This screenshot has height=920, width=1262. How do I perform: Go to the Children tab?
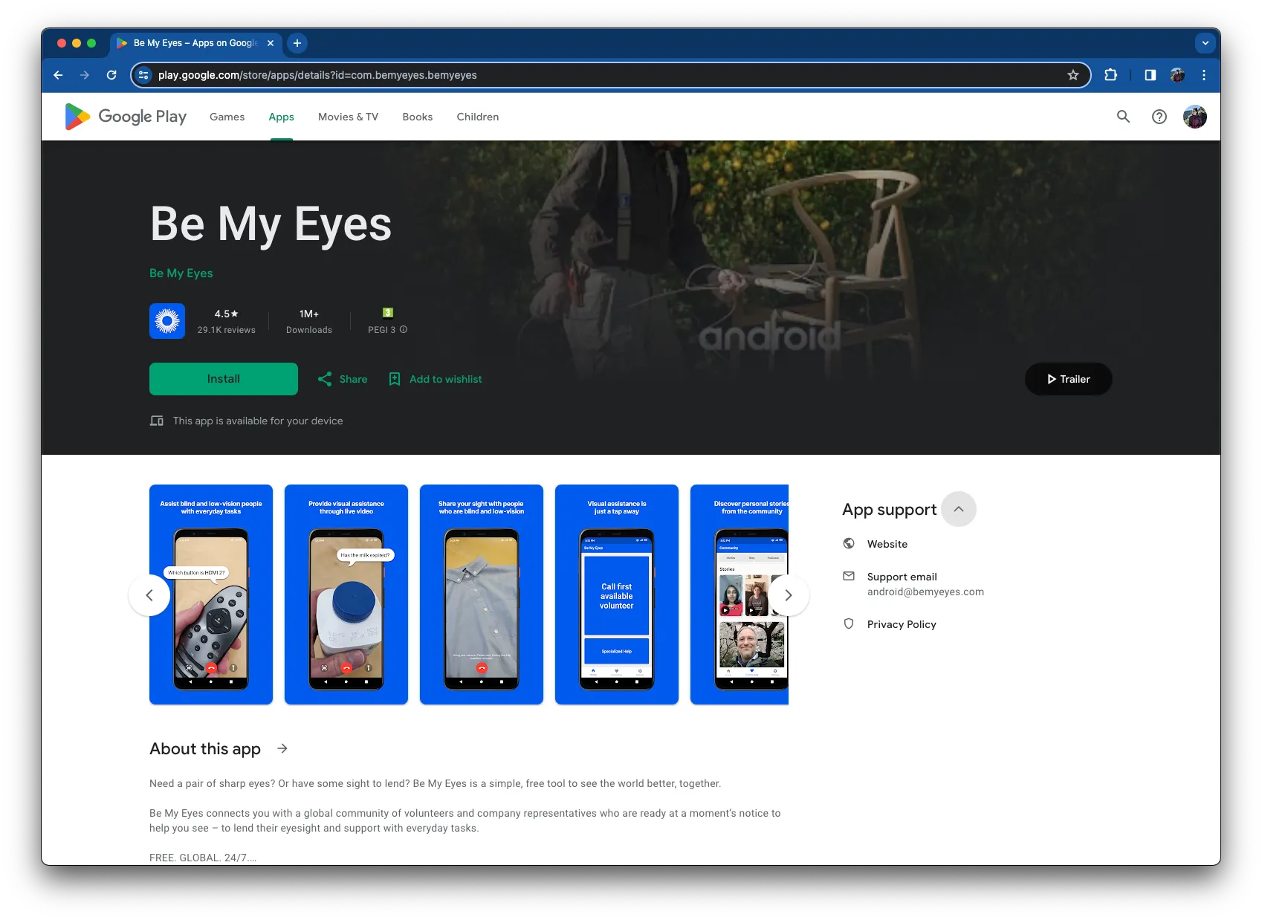tap(477, 117)
